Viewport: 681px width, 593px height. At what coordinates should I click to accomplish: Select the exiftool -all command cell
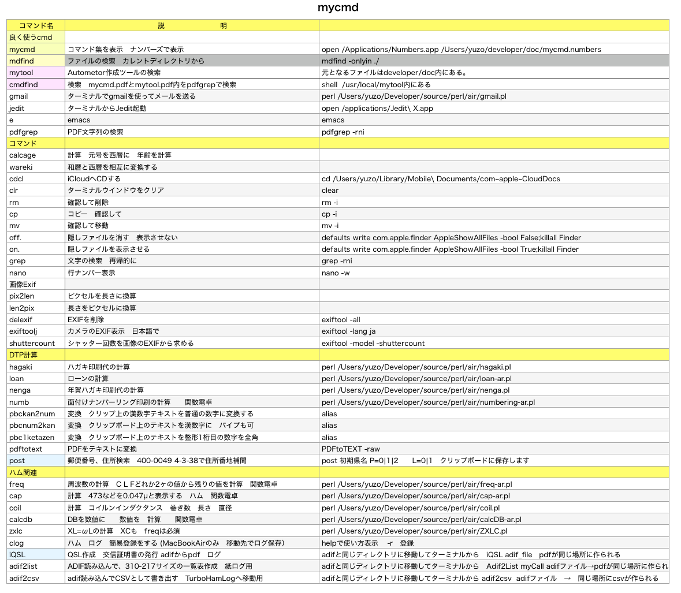494,319
